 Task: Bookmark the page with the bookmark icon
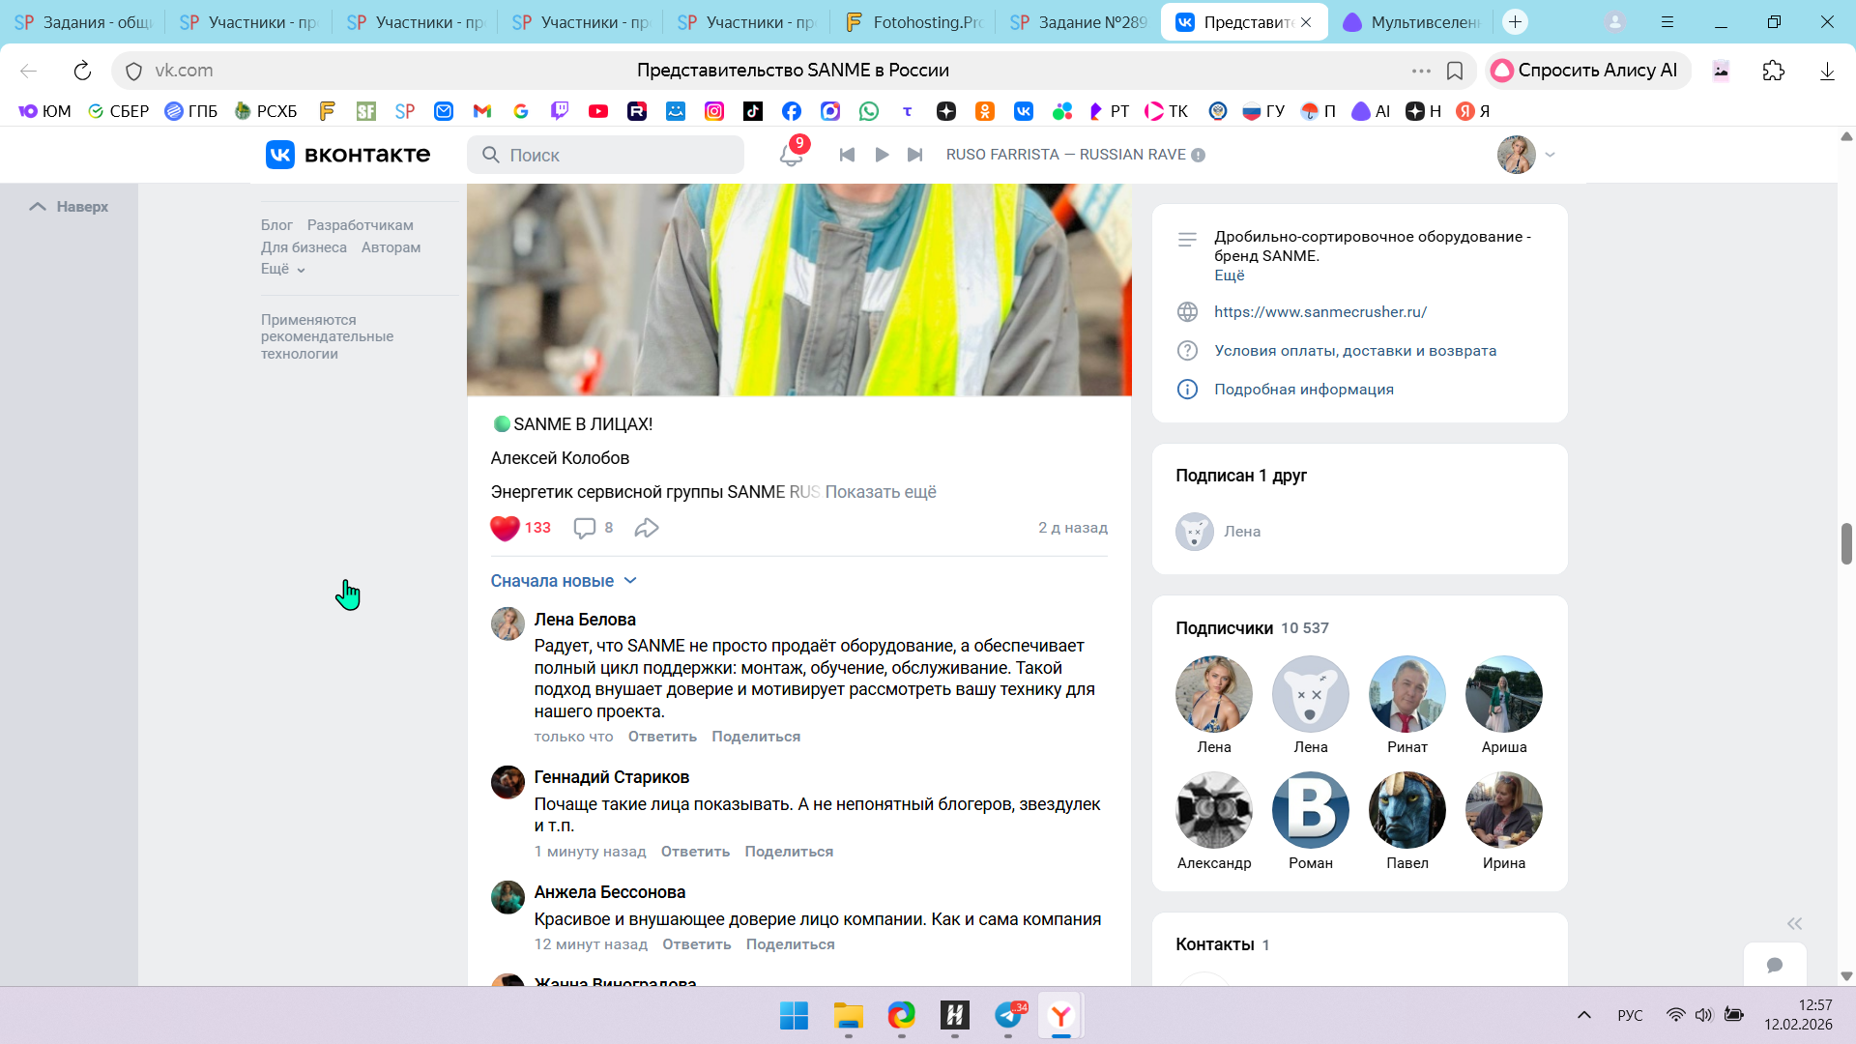tap(1454, 71)
